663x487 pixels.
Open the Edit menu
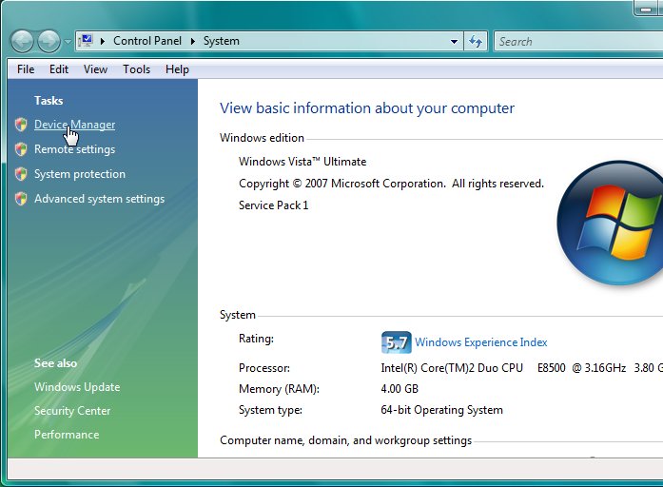pos(59,68)
